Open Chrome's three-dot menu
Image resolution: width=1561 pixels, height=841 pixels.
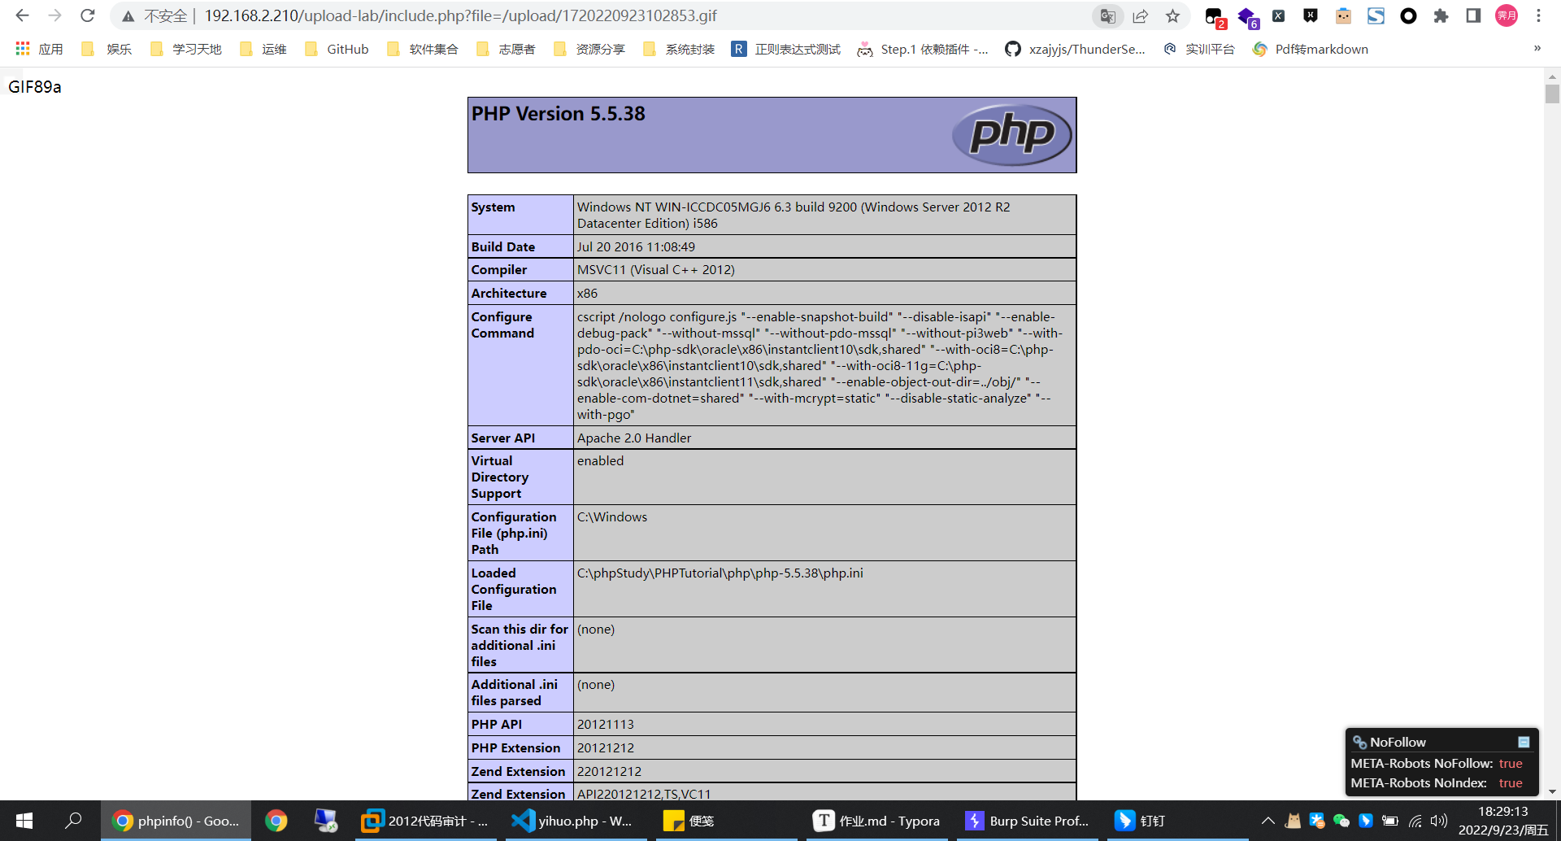coord(1538,16)
